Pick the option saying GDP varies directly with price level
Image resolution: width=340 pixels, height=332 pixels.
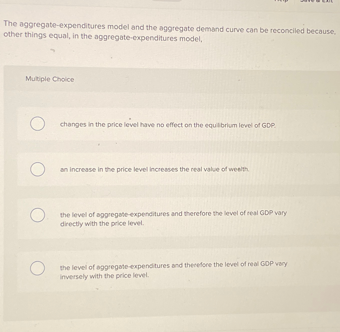[x=174, y=218]
